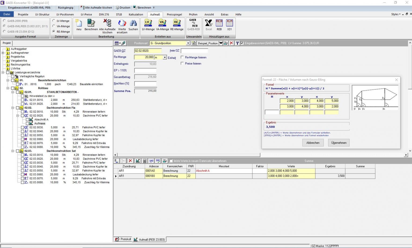Click Drucken in the quick access bar

[123, 7]
